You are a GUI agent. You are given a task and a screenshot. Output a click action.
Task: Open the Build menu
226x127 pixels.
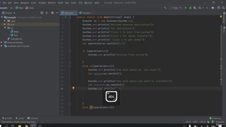coord(60,3)
